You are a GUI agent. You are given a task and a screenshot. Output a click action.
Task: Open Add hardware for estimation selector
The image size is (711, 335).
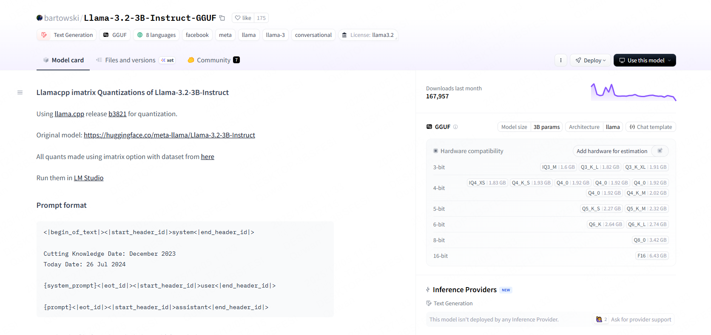[620, 151]
